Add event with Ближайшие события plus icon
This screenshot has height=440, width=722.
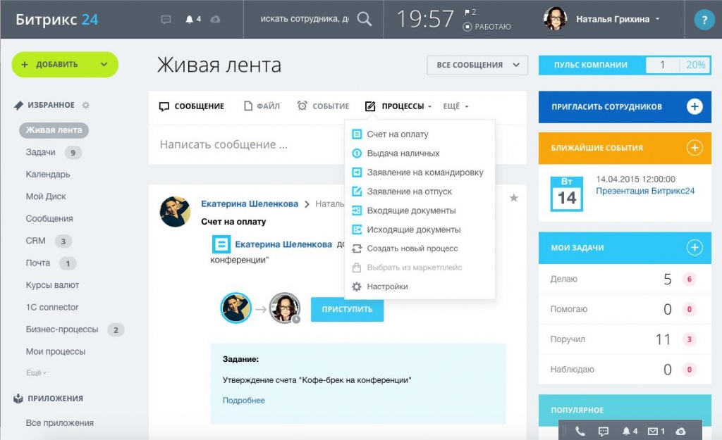point(695,148)
